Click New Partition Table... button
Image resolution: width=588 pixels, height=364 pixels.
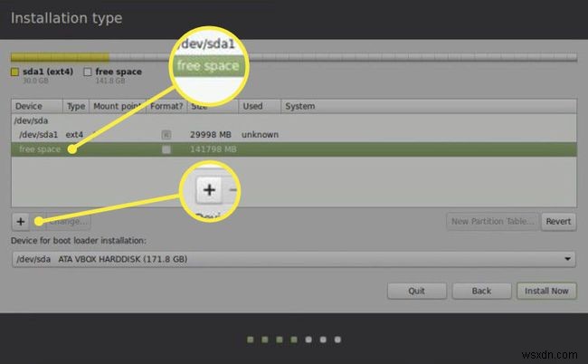click(x=492, y=222)
